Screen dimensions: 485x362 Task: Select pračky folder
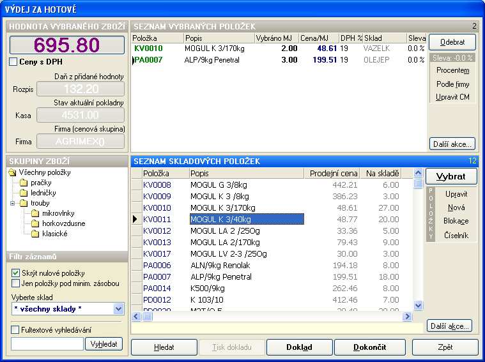pyautogui.click(x=41, y=183)
